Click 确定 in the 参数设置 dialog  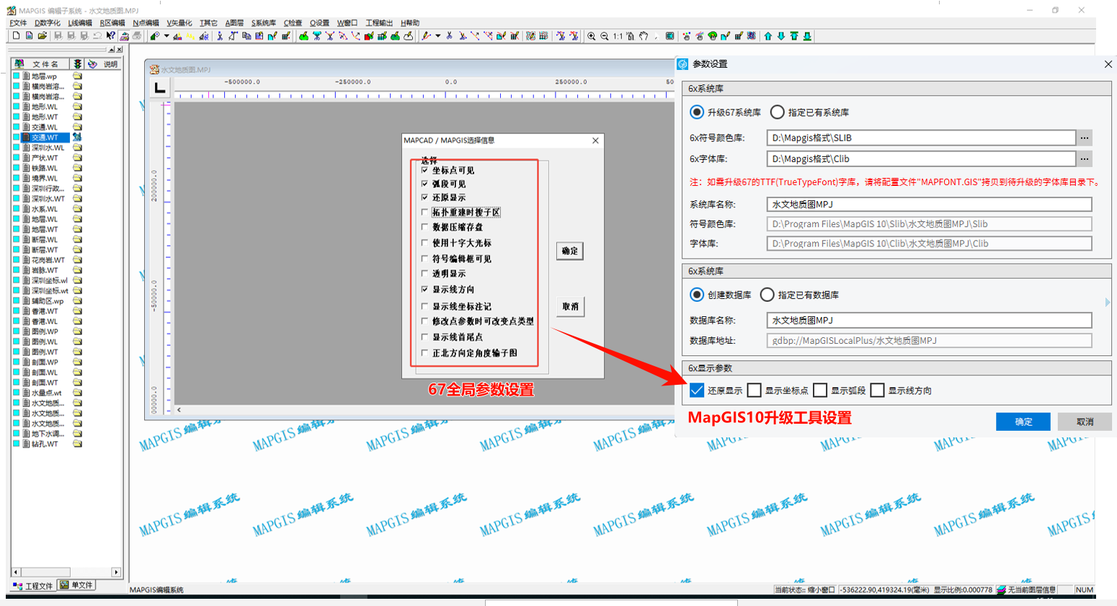1023,422
